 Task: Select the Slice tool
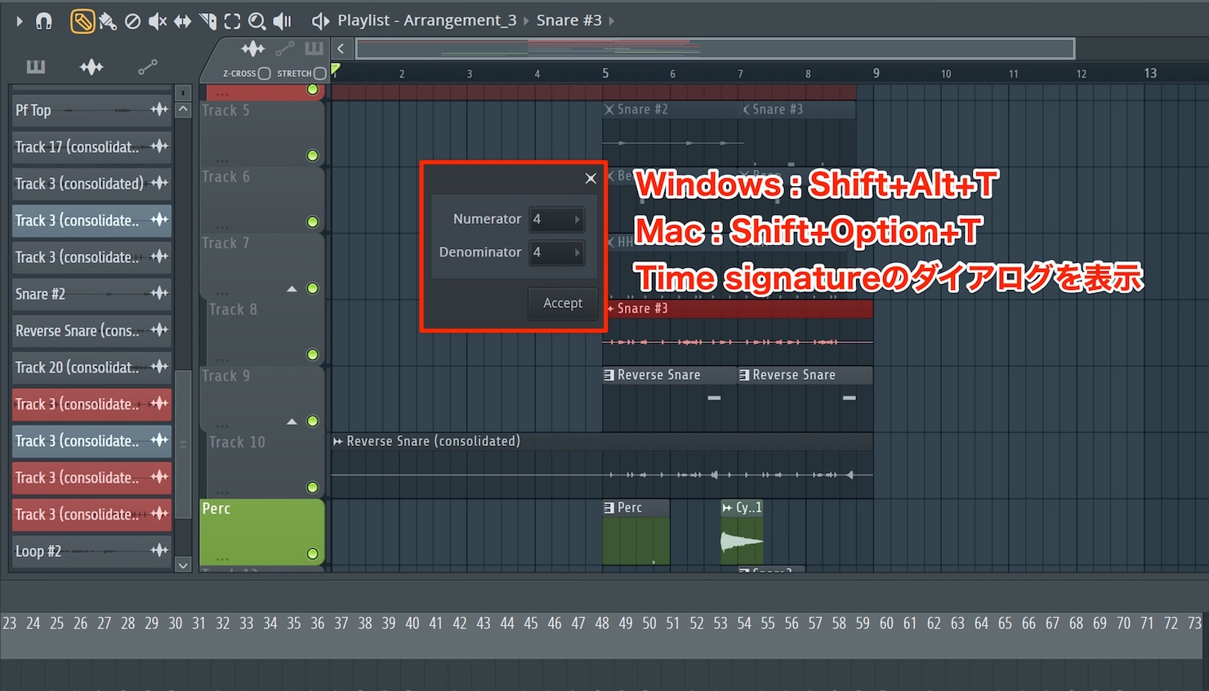(x=207, y=21)
